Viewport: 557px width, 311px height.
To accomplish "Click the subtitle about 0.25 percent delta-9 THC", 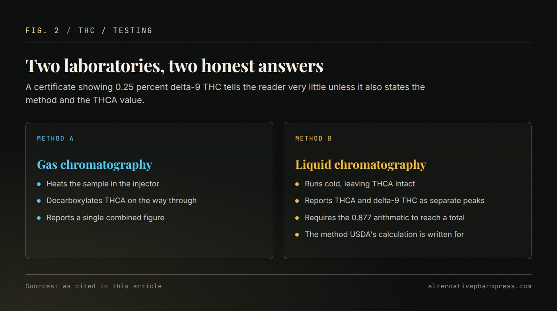I will (225, 94).
